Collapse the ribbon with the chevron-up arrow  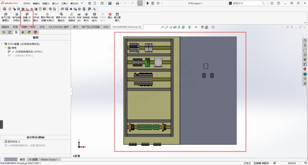pos(305,23)
